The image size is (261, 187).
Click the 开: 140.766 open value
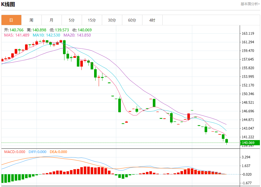tap(14, 30)
